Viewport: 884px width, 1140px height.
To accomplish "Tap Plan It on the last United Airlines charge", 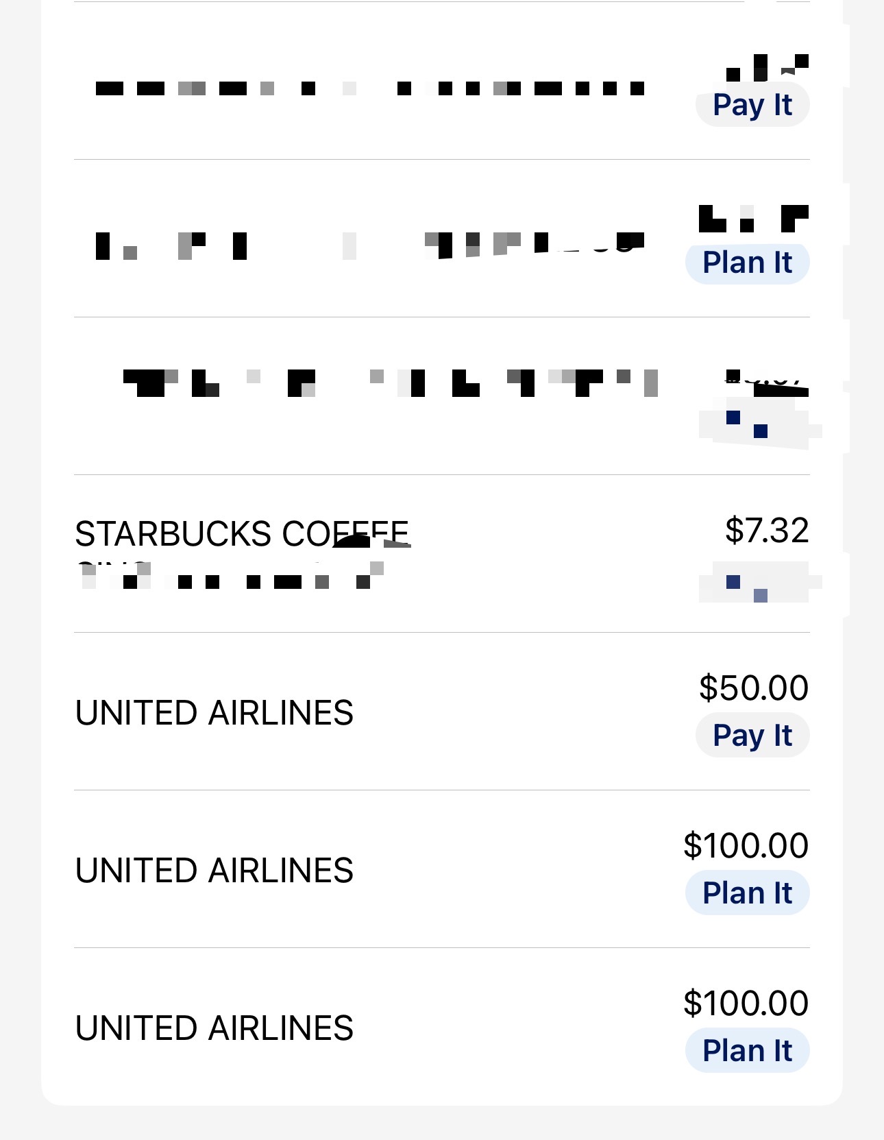I will click(x=748, y=1050).
